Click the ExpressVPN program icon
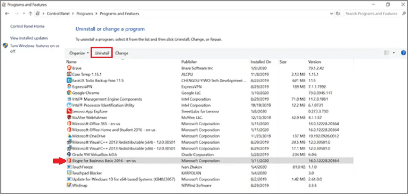This screenshot has width=408, height=194. click(x=69, y=86)
